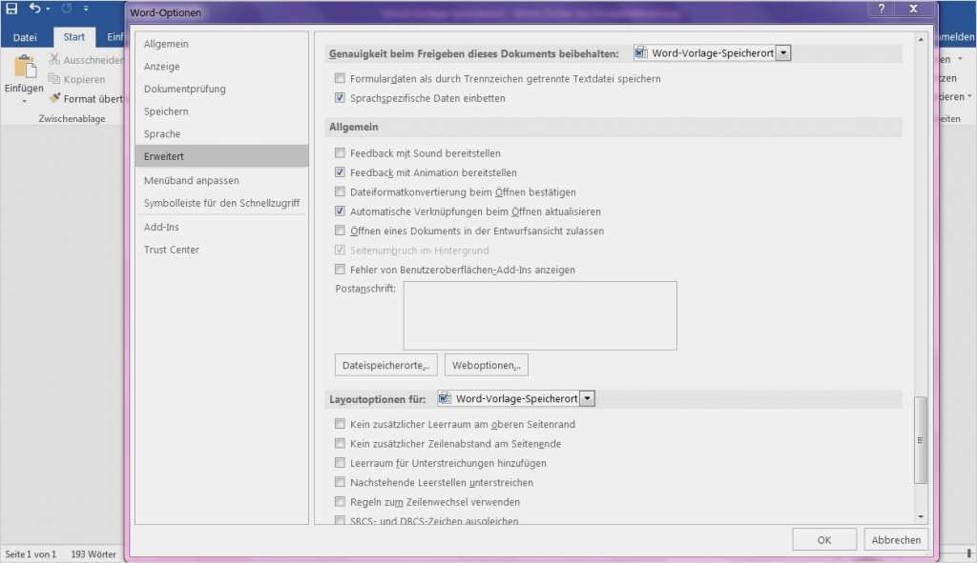This screenshot has height=563, width=977.
Task: Click the Dateispeicherorte button
Action: pyautogui.click(x=386, y=365)
